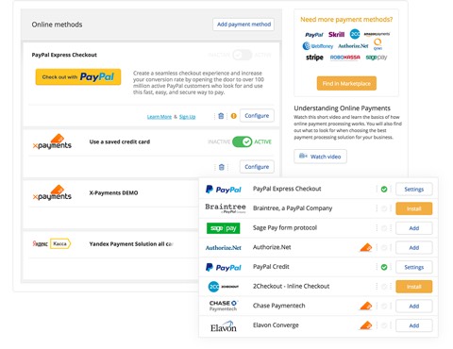Add Chase Paymentech method

click(x=413, y=307)
